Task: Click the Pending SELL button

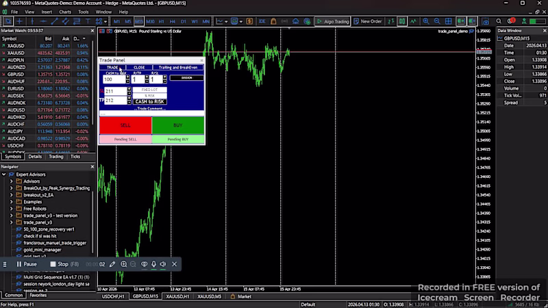Action: [125, 139]
